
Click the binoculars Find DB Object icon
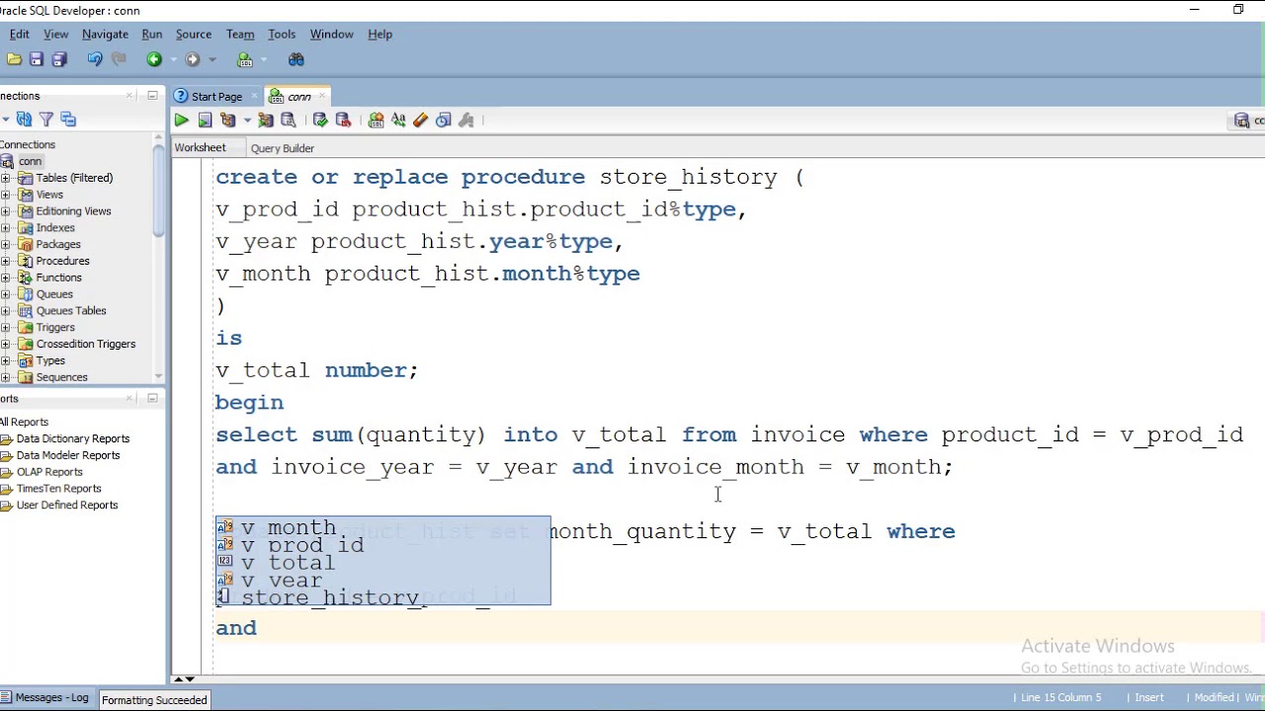[296, 60]
